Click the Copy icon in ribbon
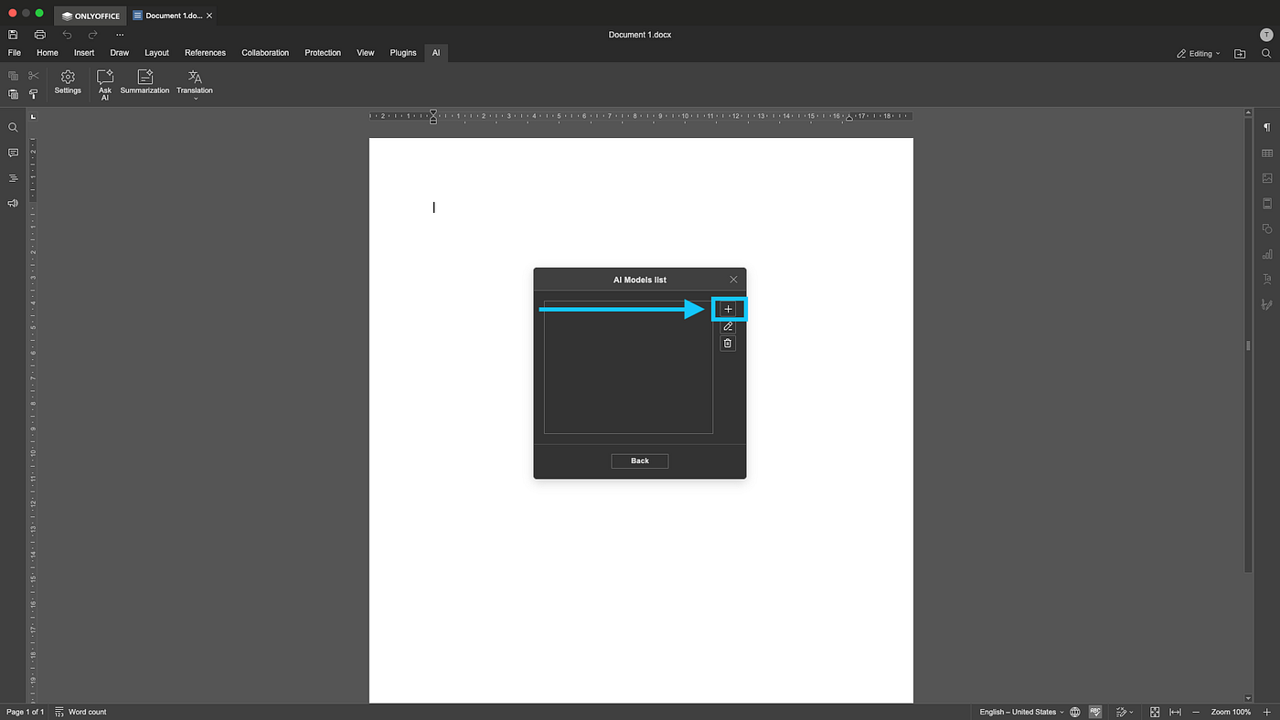 (13, 76)
